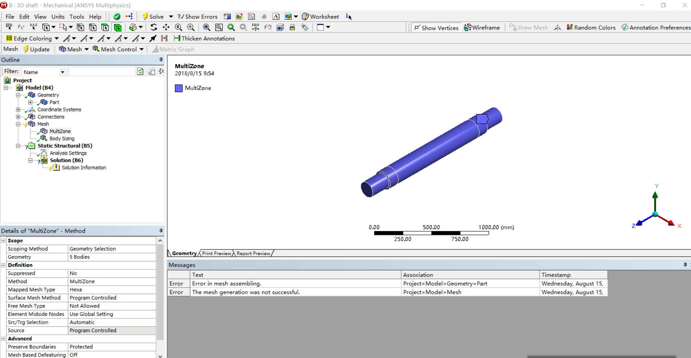Viewport: 691px width, 358px height.
Task: Open the Worksheet view
Action: [x=320, y=17]
